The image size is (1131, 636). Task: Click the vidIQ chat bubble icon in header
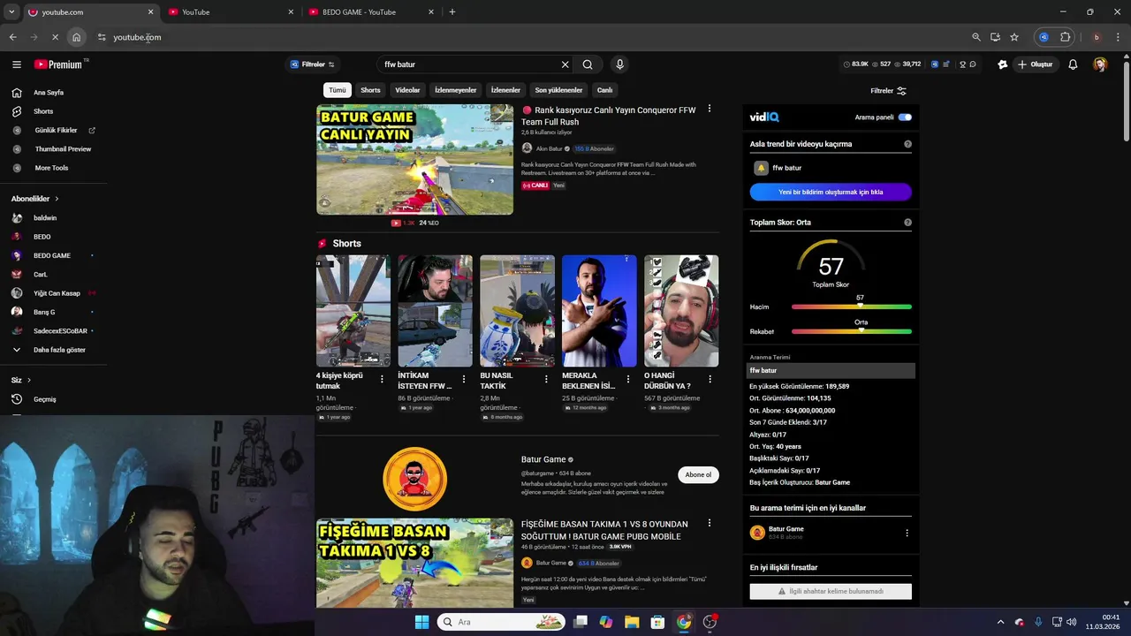point(973,64)
